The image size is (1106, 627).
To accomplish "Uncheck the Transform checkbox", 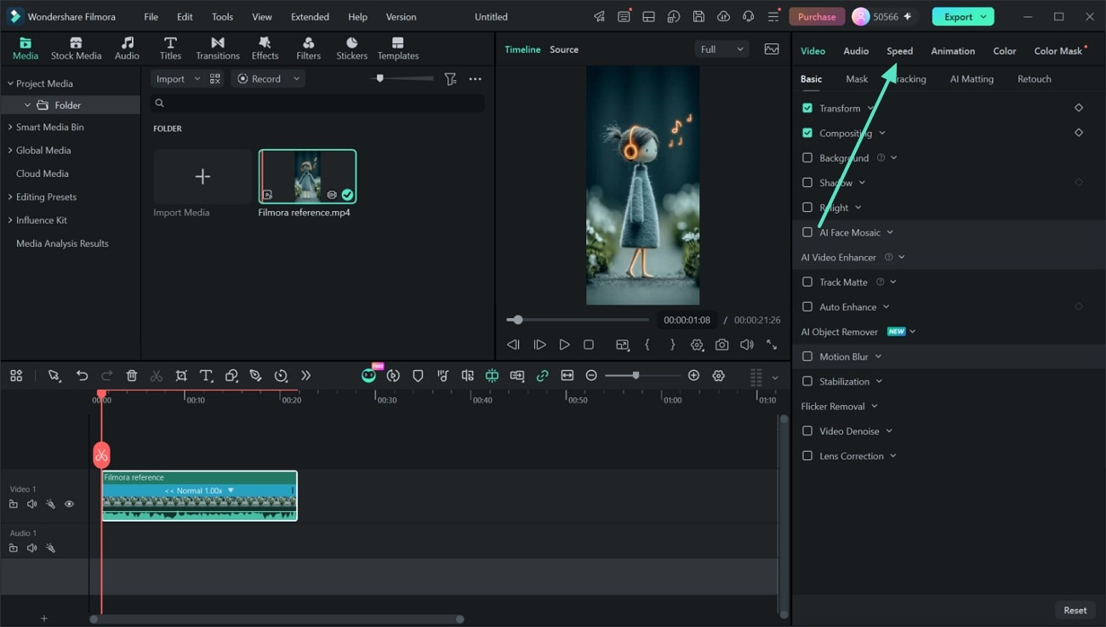I will [807, 108].
